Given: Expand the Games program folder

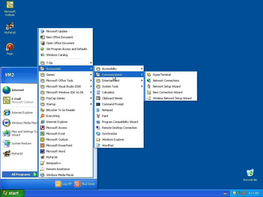Looking at the screenshot, I should pyautogui.click(x=66, y=75).
